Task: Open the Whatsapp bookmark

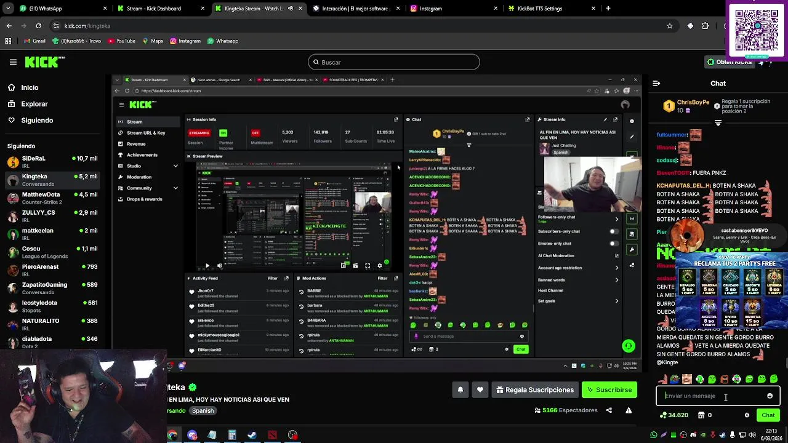Action: [x=223, y=41]
